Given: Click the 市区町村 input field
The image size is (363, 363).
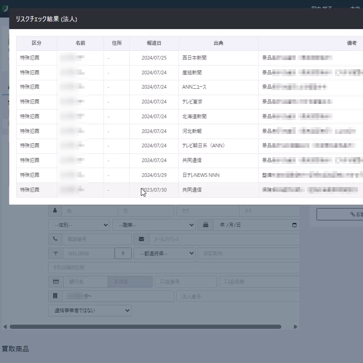Looking at the screenshot, I should (248, 254).
